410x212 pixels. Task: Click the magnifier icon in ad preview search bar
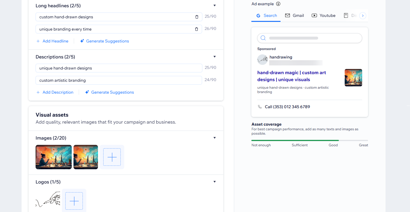(x=263, y=38)
